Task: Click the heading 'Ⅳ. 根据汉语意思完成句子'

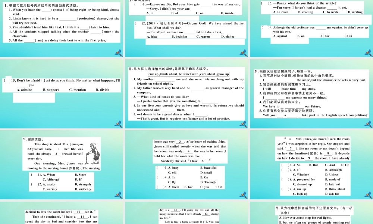Action: [x=284, y=71]
